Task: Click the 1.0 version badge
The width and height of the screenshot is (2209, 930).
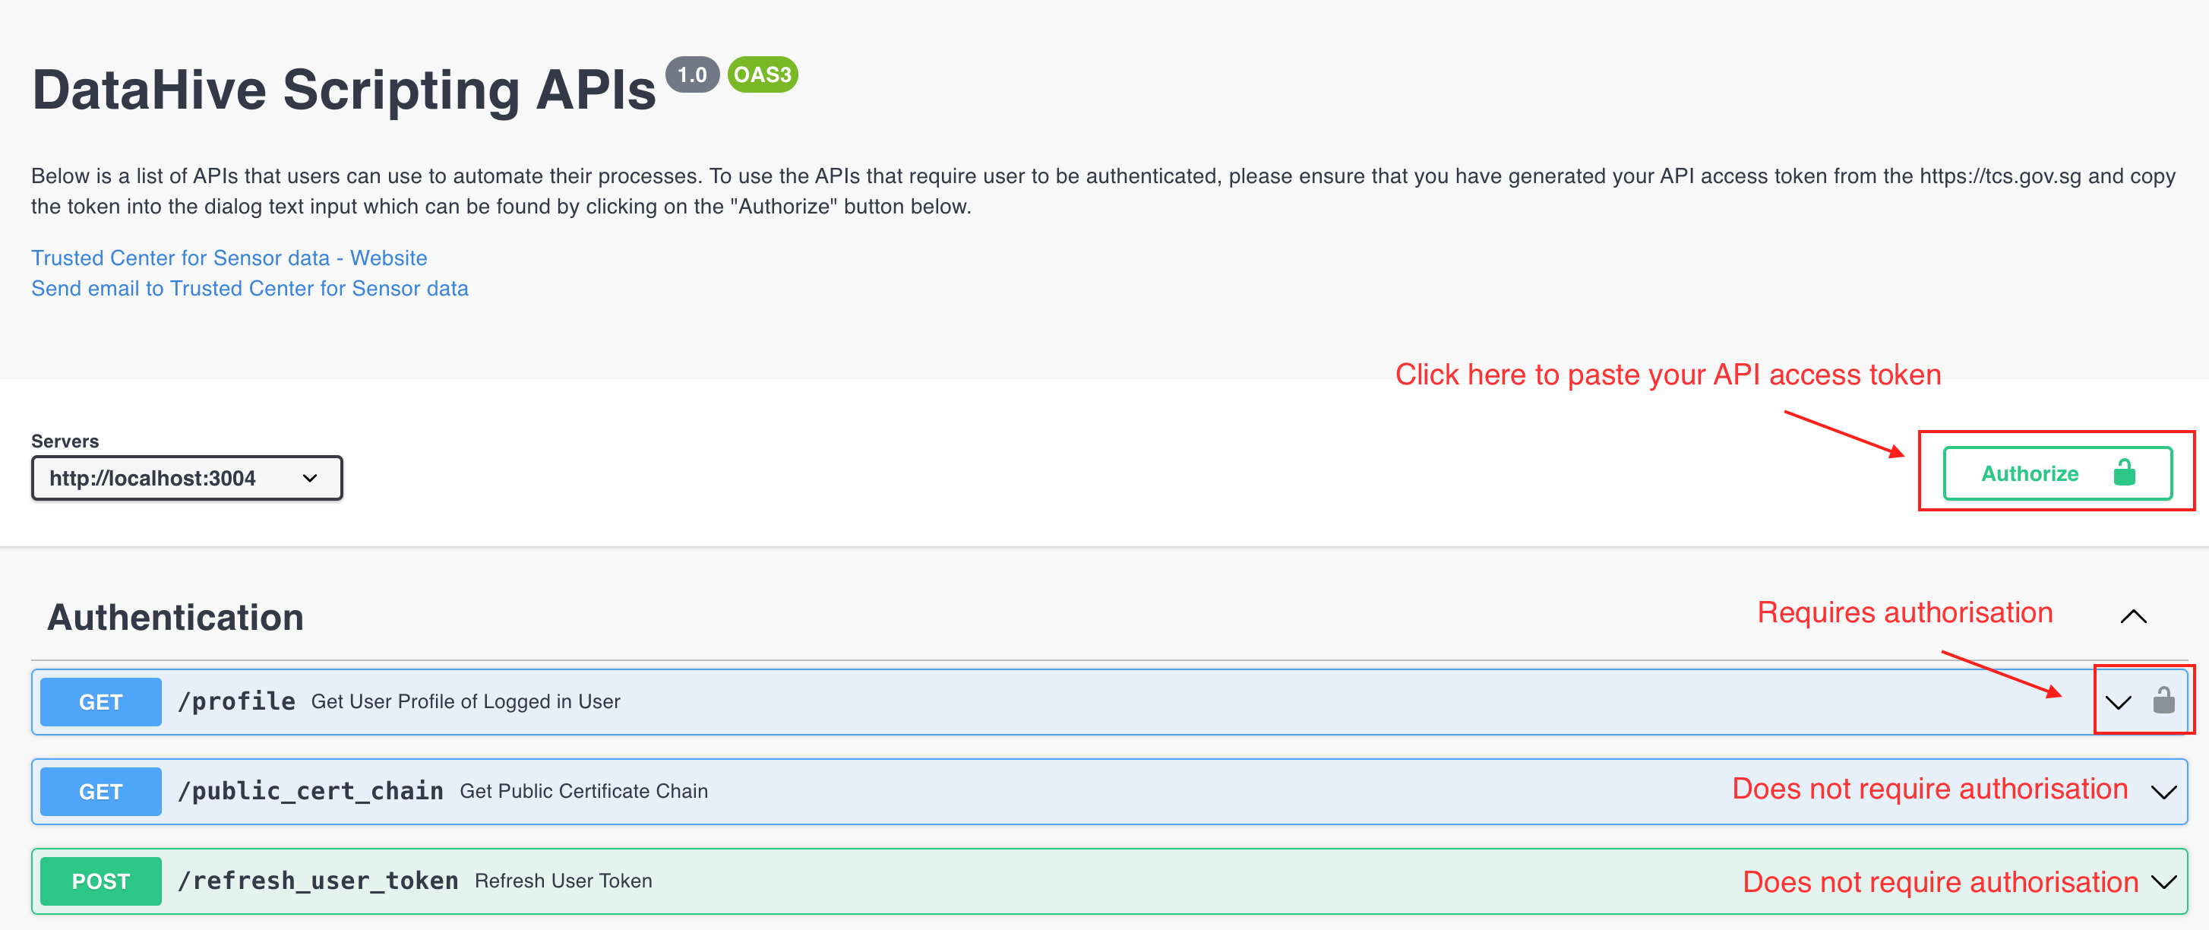Action: 692,74
